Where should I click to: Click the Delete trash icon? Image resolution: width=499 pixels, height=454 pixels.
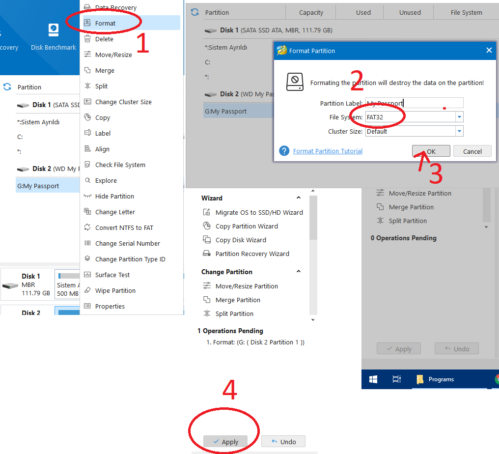point(87,39)
